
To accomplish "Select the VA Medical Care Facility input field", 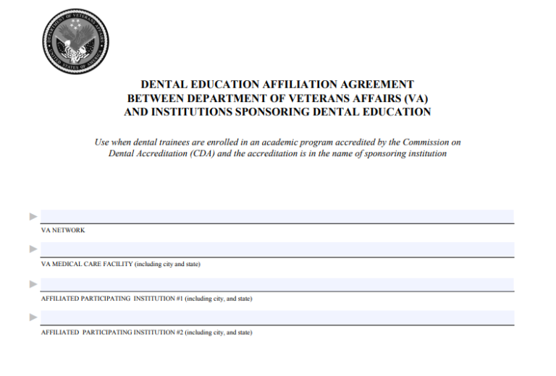I will [277, 249].
